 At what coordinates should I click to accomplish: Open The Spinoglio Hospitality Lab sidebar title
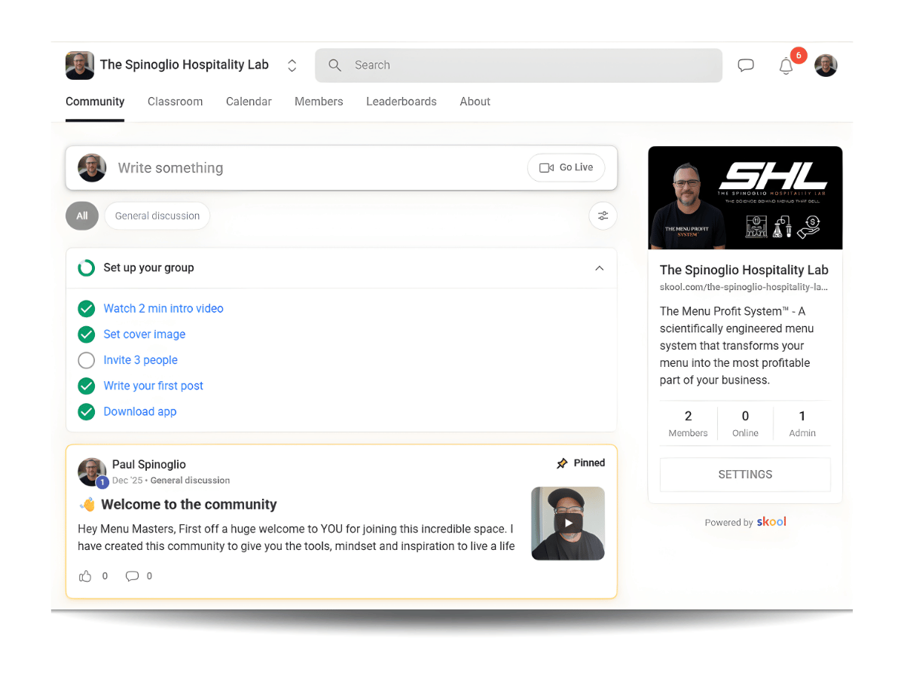pos(744,270)
